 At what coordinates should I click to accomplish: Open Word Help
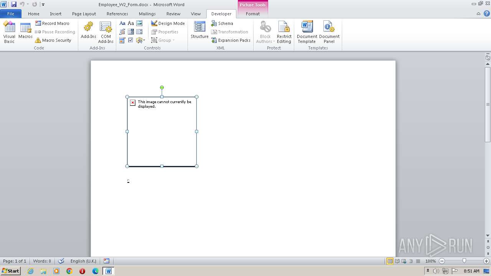[x=487, y=14]
